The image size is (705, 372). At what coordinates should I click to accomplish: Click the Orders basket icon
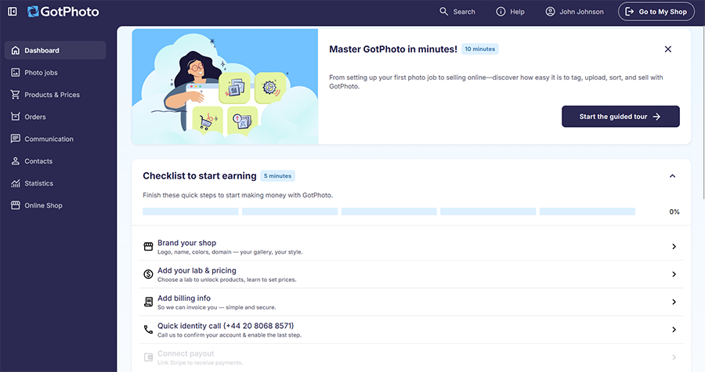pyautogui.click(x=16, y=117)
